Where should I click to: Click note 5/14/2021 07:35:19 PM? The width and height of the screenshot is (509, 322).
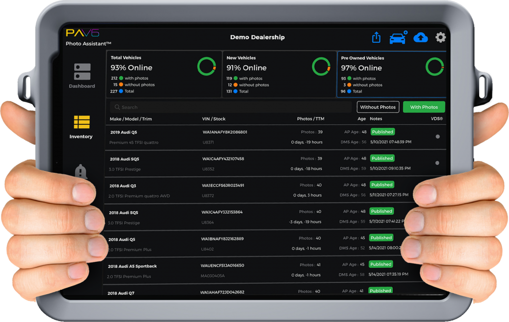(388, 274)
